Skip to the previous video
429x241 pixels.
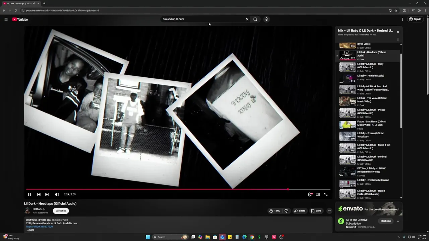coord(39,194)
